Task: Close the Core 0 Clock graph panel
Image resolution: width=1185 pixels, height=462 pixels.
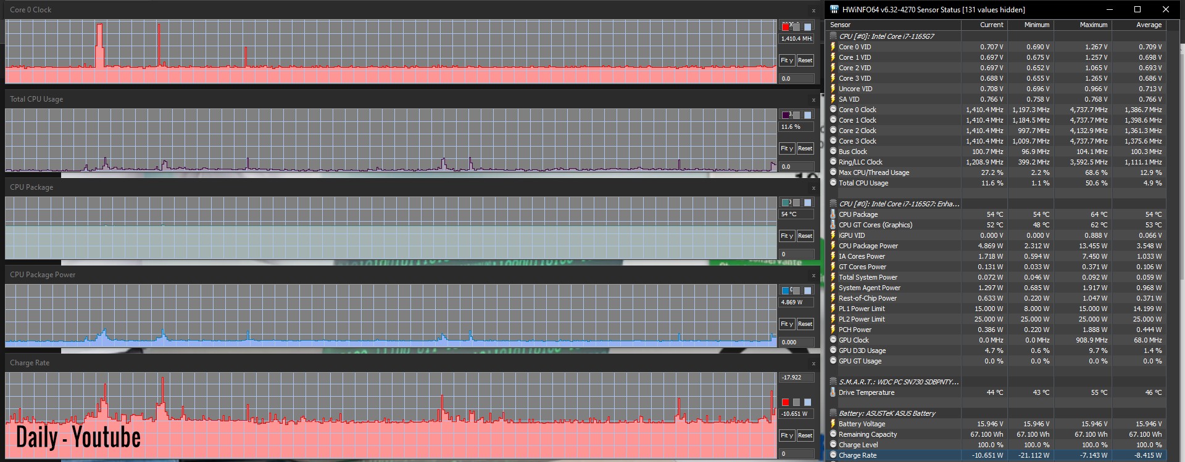Action: coord(813,10)
